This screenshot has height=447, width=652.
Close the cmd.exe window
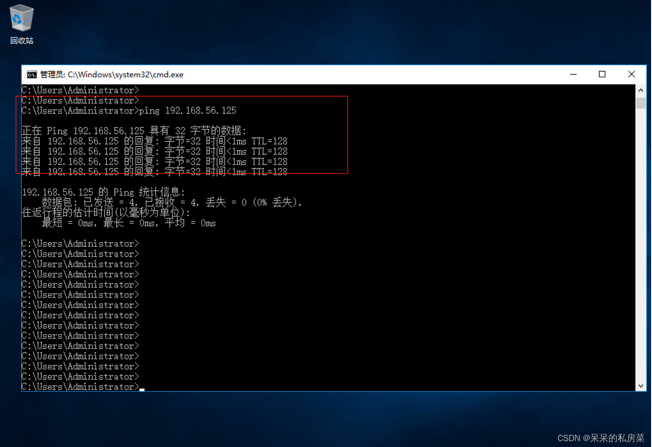[x=631, y=74]
